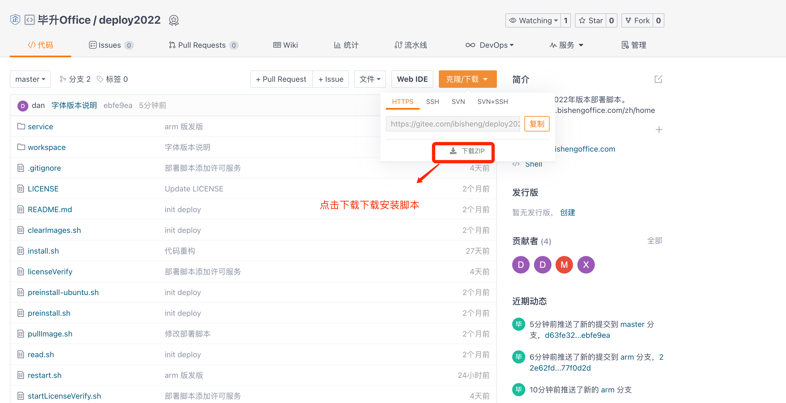Open the 管理 tab
The image size is (786, 403).
coord(634,45)
